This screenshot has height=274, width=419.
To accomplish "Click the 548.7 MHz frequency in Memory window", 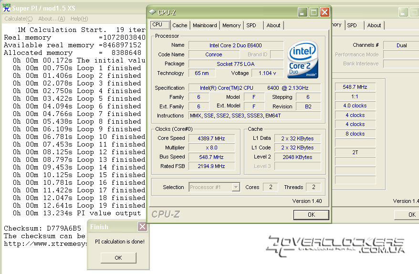I will click(355, 87).
